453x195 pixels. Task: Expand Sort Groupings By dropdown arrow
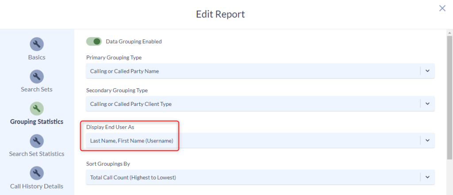point(428,177)
